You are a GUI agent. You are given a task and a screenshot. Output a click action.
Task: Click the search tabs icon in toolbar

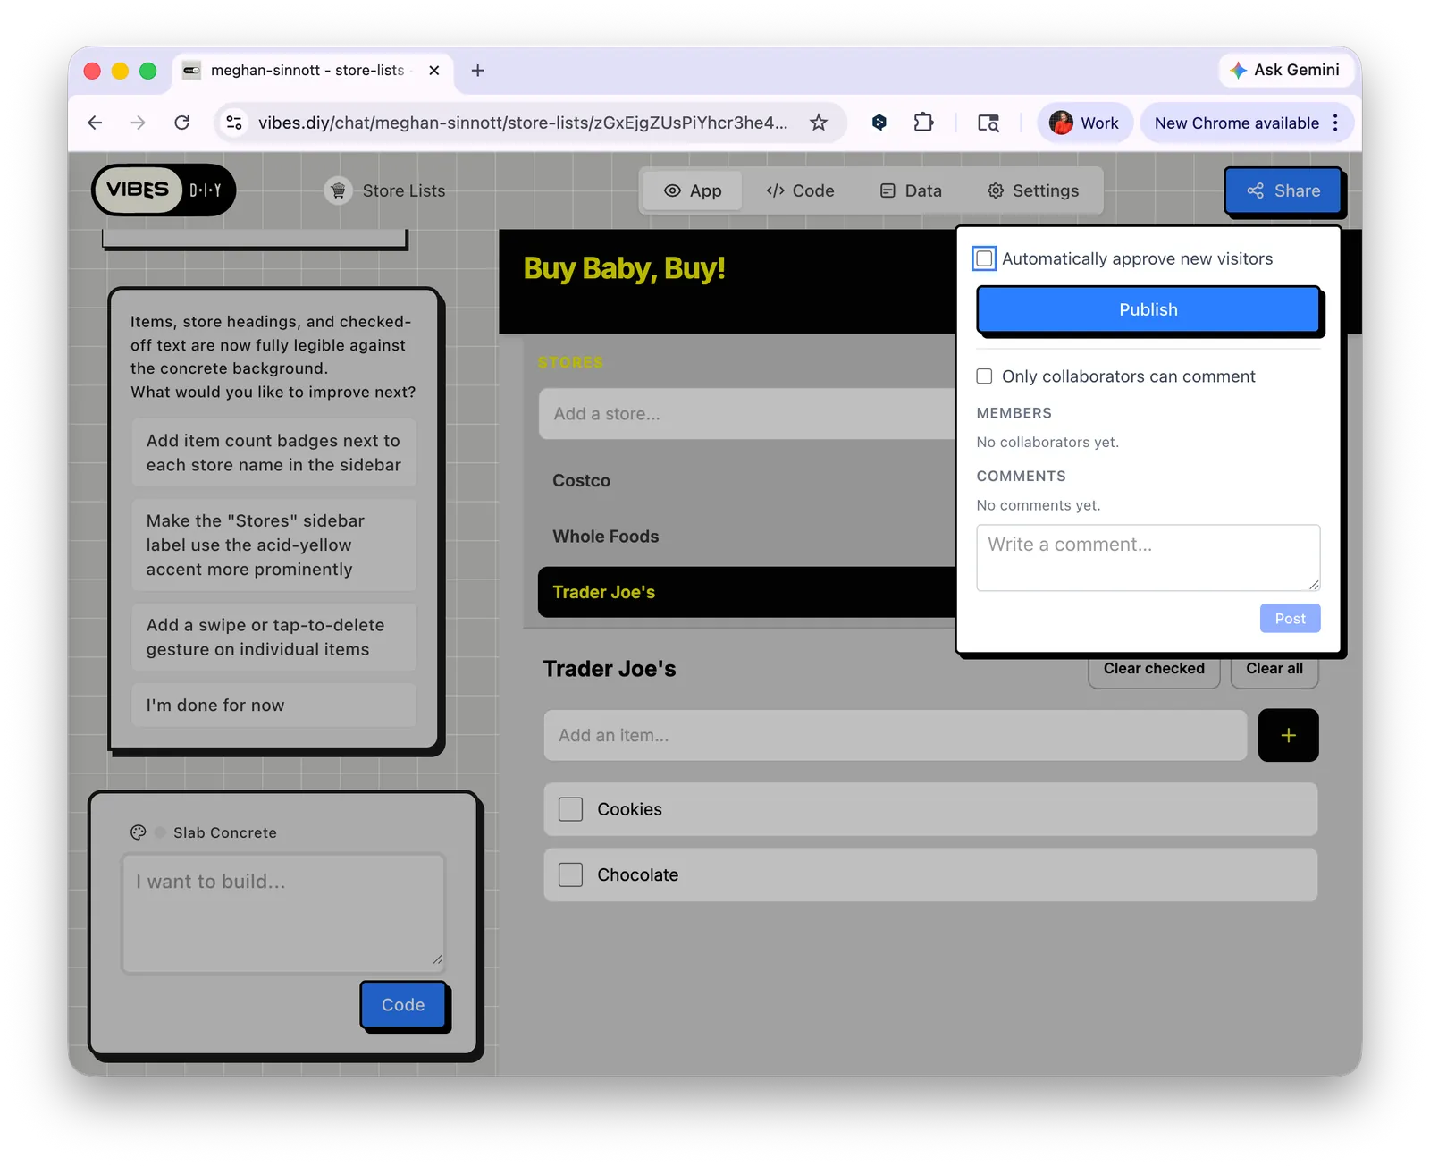[988, 123]
